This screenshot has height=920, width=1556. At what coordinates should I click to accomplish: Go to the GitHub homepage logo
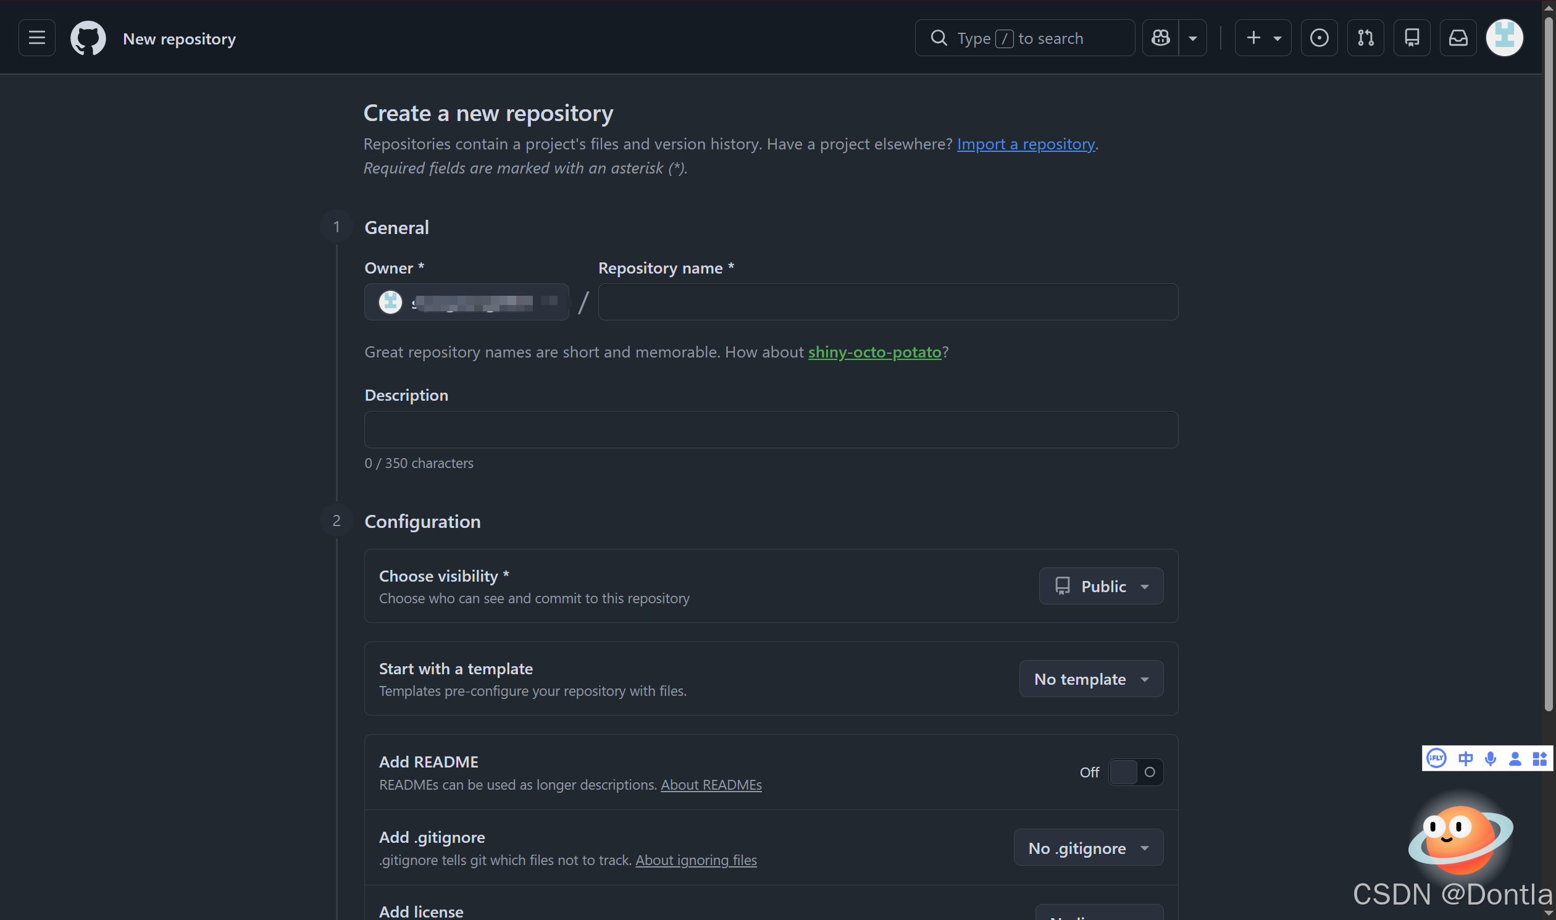tap(88, 38)
